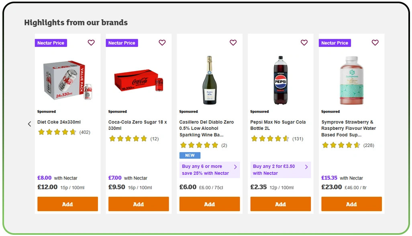The image size is (412, 236).
Task: Toggle the heart on Coca-Cola Zero Sugar
Action: [x=162, y=42]
